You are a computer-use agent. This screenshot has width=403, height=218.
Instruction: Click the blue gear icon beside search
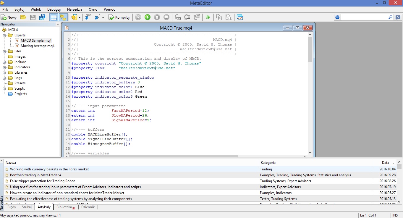coord(337,17)
